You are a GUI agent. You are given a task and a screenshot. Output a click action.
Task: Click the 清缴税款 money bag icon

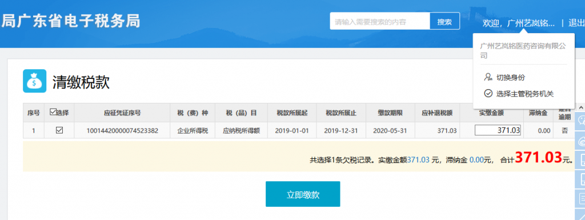tap(35, 81)
